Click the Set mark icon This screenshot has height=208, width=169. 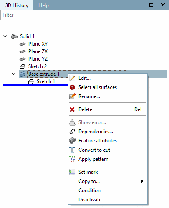(x=72, y=172)
